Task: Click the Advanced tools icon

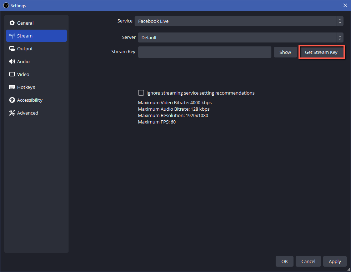Action: tap(12, 113)
